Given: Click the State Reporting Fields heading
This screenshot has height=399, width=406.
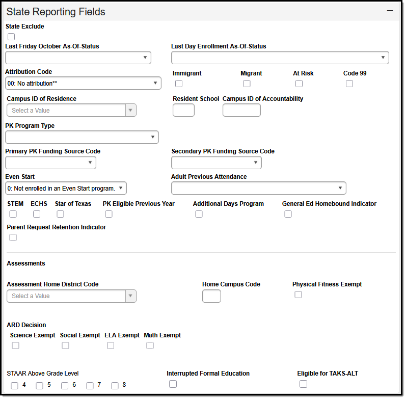Looking at the screenshot, I should [56, 12].
